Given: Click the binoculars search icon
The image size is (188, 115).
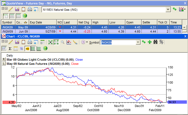Looking at the screenshot, I should [x=155, y=42].
